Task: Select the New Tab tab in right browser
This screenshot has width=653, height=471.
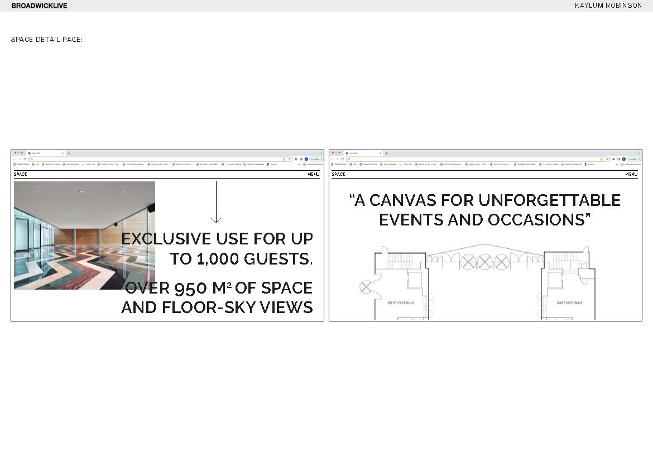Action: pyautogui.click(x=363, y=153)
